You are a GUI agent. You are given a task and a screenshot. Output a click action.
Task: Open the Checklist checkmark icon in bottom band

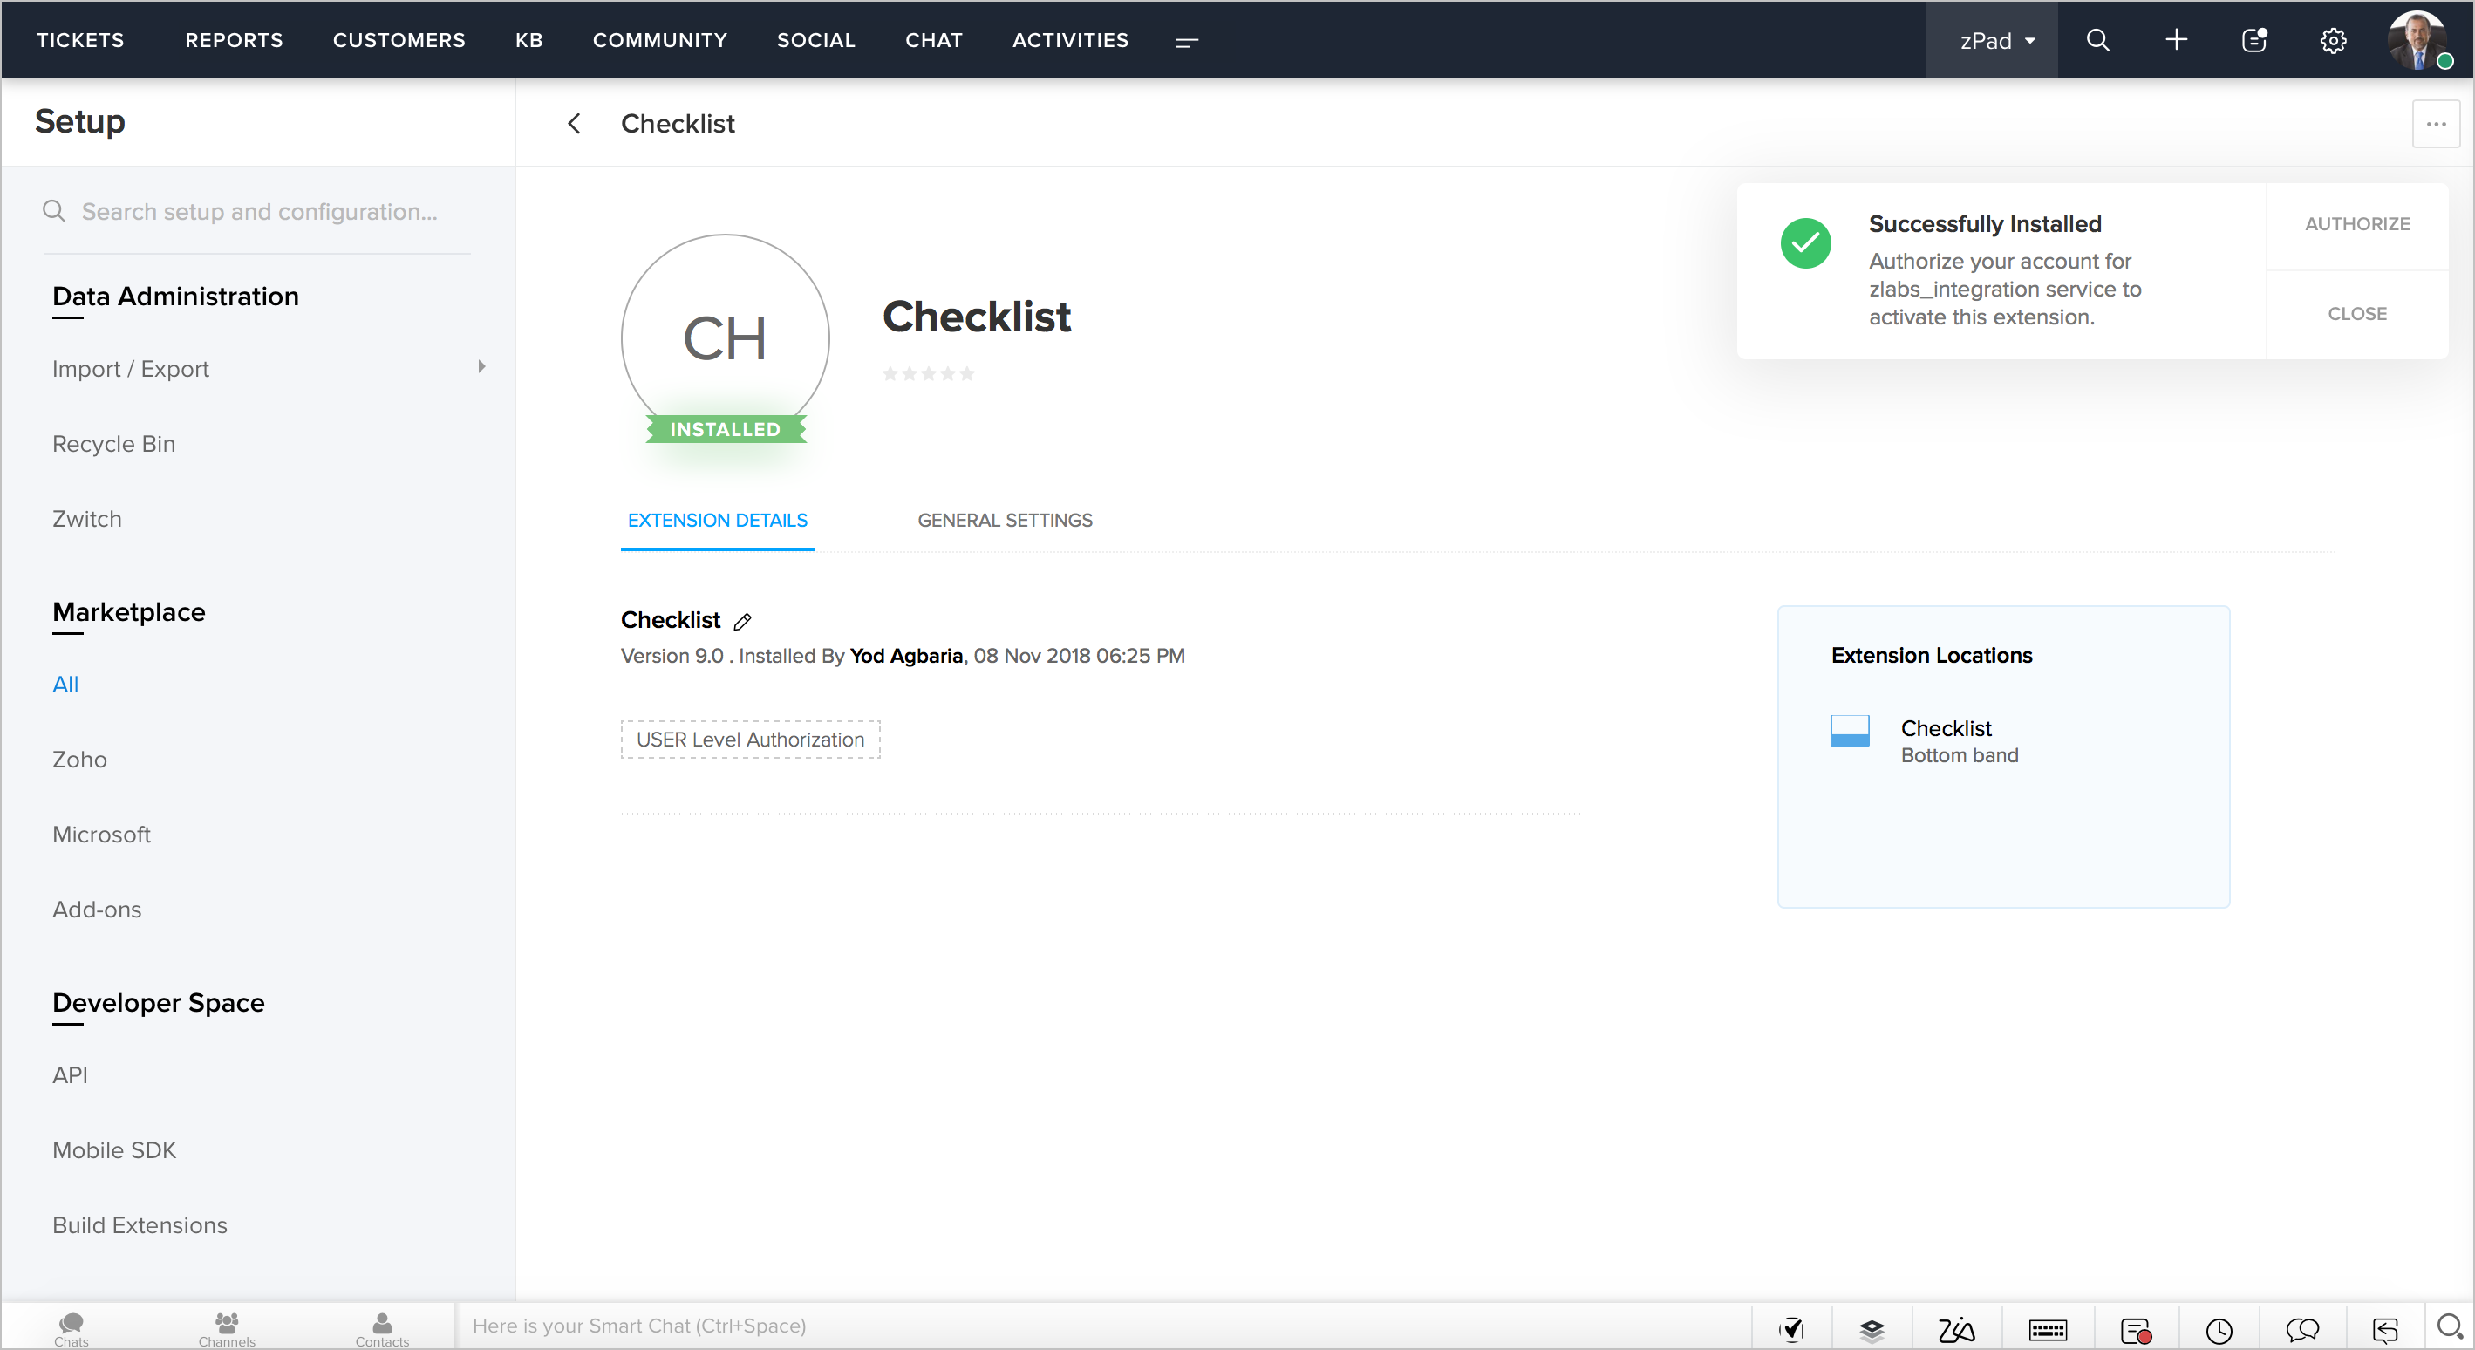pos(1792,1329)
